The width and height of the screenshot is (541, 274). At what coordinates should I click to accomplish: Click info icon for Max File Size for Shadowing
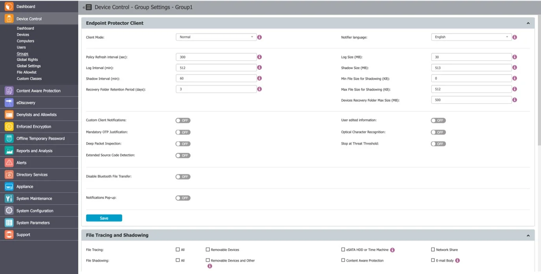pyautogui.click(x=515, y=89)
